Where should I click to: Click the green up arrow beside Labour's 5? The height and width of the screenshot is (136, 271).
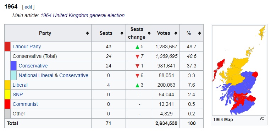pos(137,47)
